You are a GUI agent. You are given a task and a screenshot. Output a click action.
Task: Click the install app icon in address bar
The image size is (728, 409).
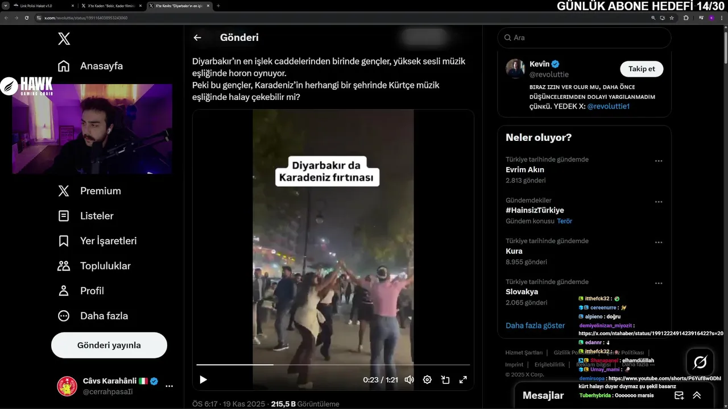663,18
